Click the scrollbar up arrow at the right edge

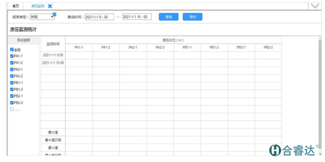point(321,38)
